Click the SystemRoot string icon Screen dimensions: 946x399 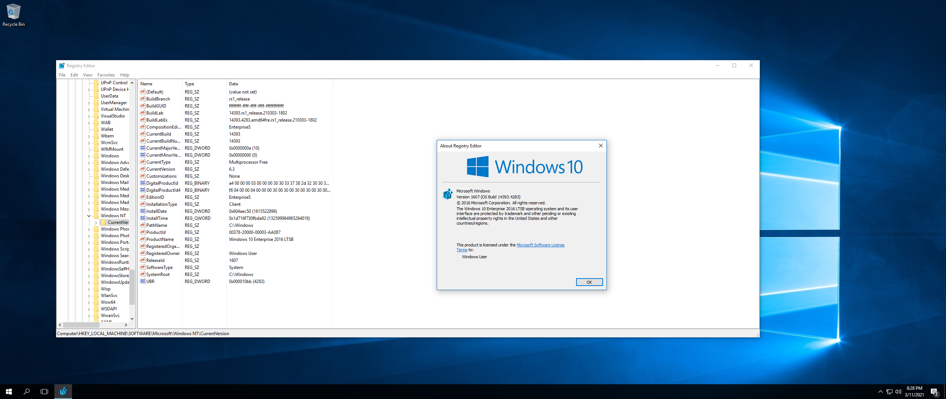point(142,274)
